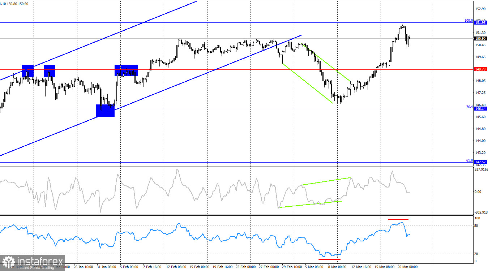The image size is (488, 271).
Task: Click the 31 Jan 08:00 time label
Action: point(106,267)
